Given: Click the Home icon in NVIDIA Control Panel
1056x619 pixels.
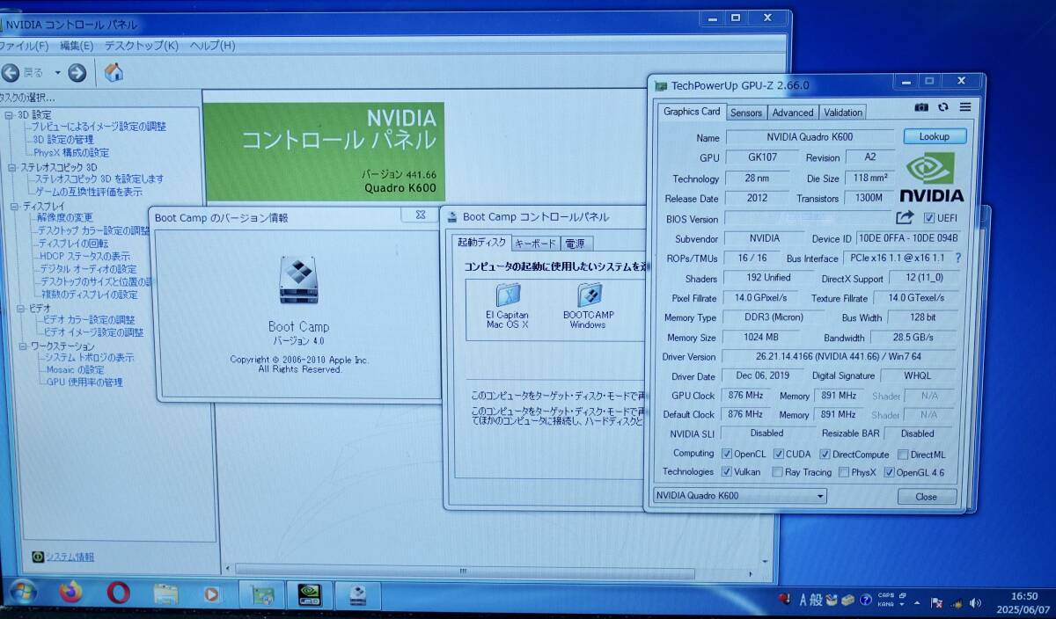Looking at the screenshot, I should 114,72.
